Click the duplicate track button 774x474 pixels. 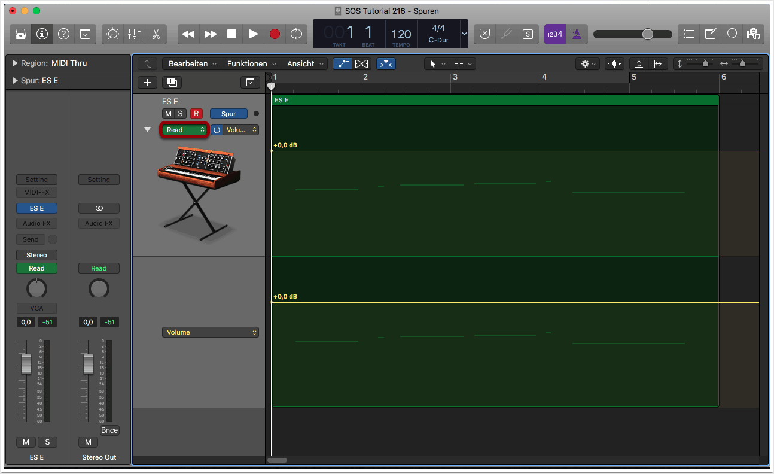coord(172,83)
